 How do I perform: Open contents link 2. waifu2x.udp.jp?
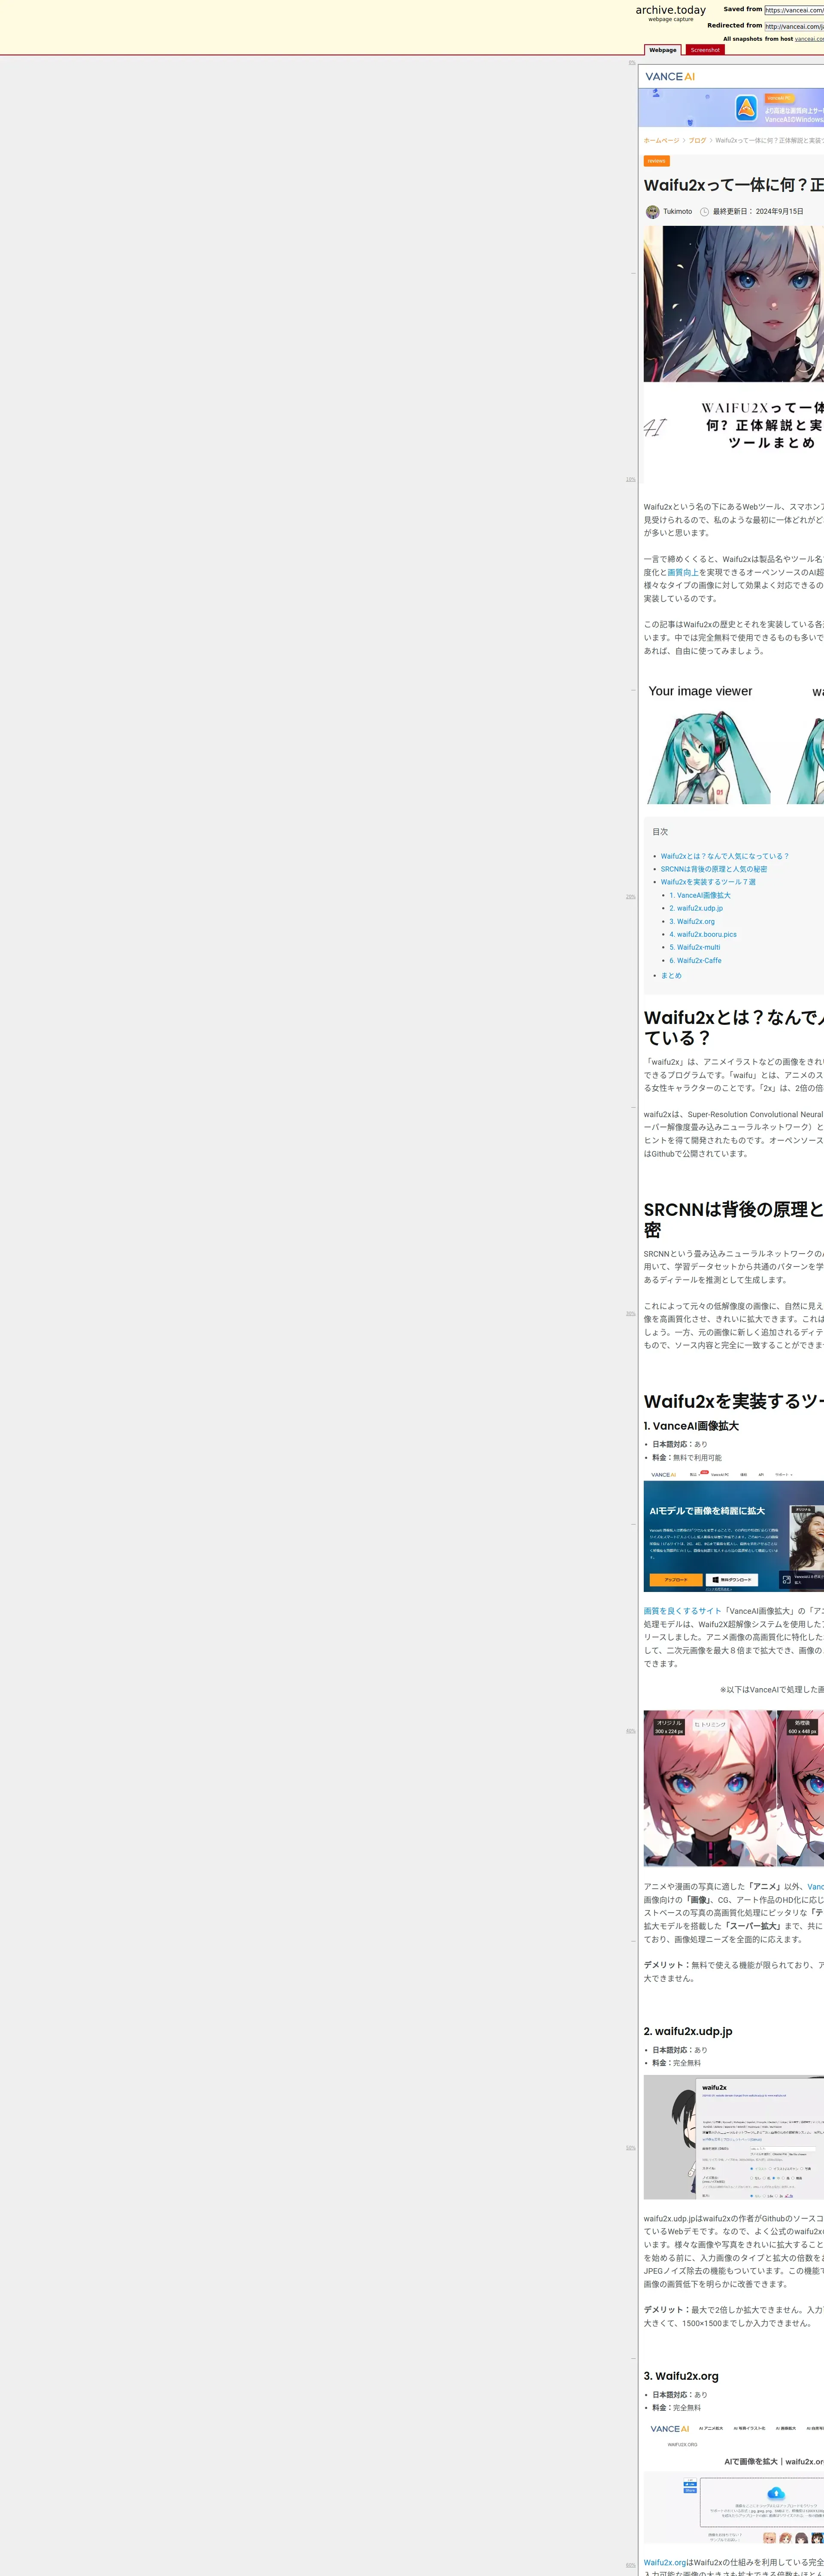point(696,908)
